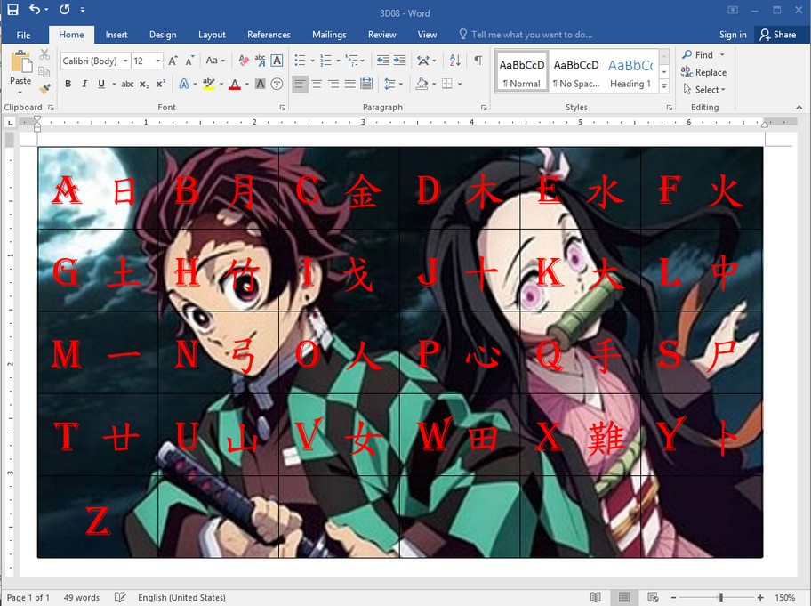Click the Paste clipboard icon

click(20, 62)
